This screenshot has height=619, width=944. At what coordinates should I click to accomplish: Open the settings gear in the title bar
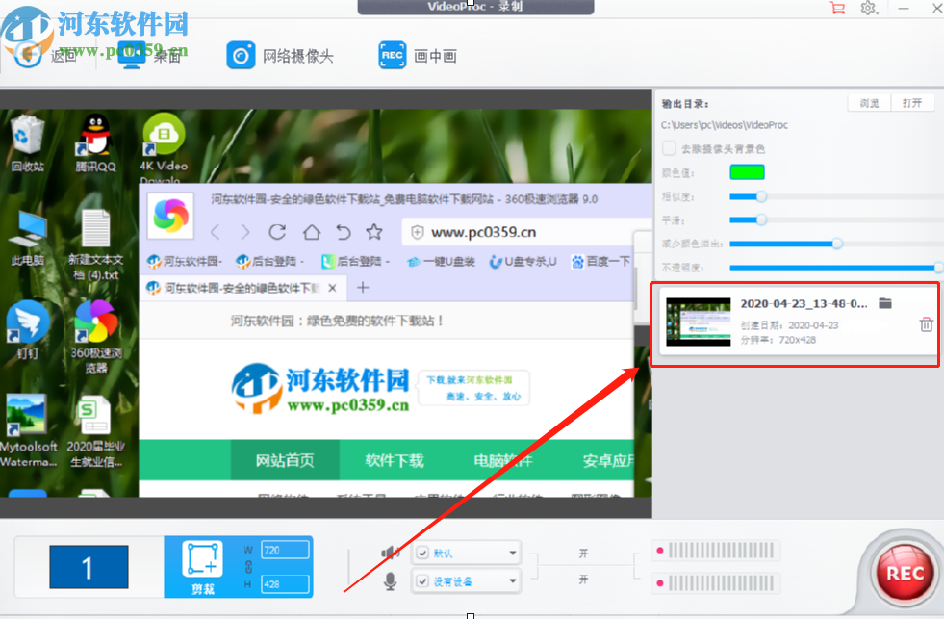(868, 9)
